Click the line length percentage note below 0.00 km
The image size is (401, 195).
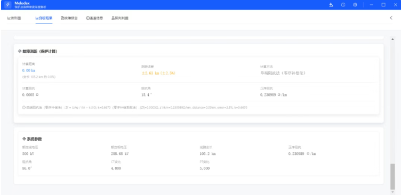tap(39, 77)
